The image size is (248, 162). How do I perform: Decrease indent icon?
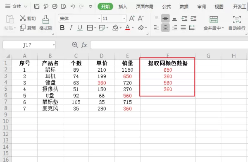click(184, 18)
